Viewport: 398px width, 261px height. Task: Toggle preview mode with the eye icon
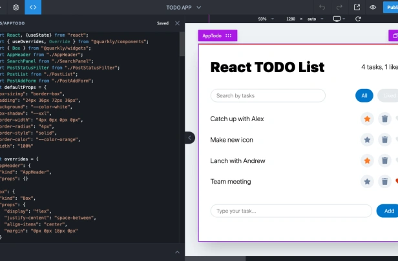373,7
